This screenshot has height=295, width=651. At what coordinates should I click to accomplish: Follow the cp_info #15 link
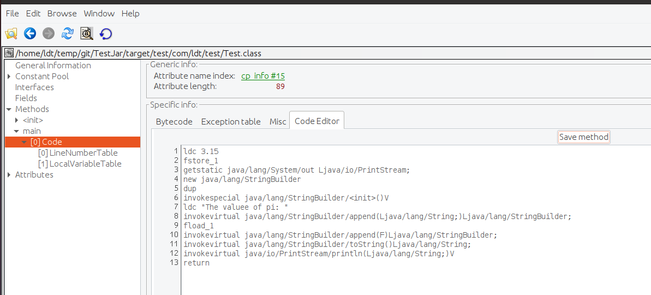point(263,76)
